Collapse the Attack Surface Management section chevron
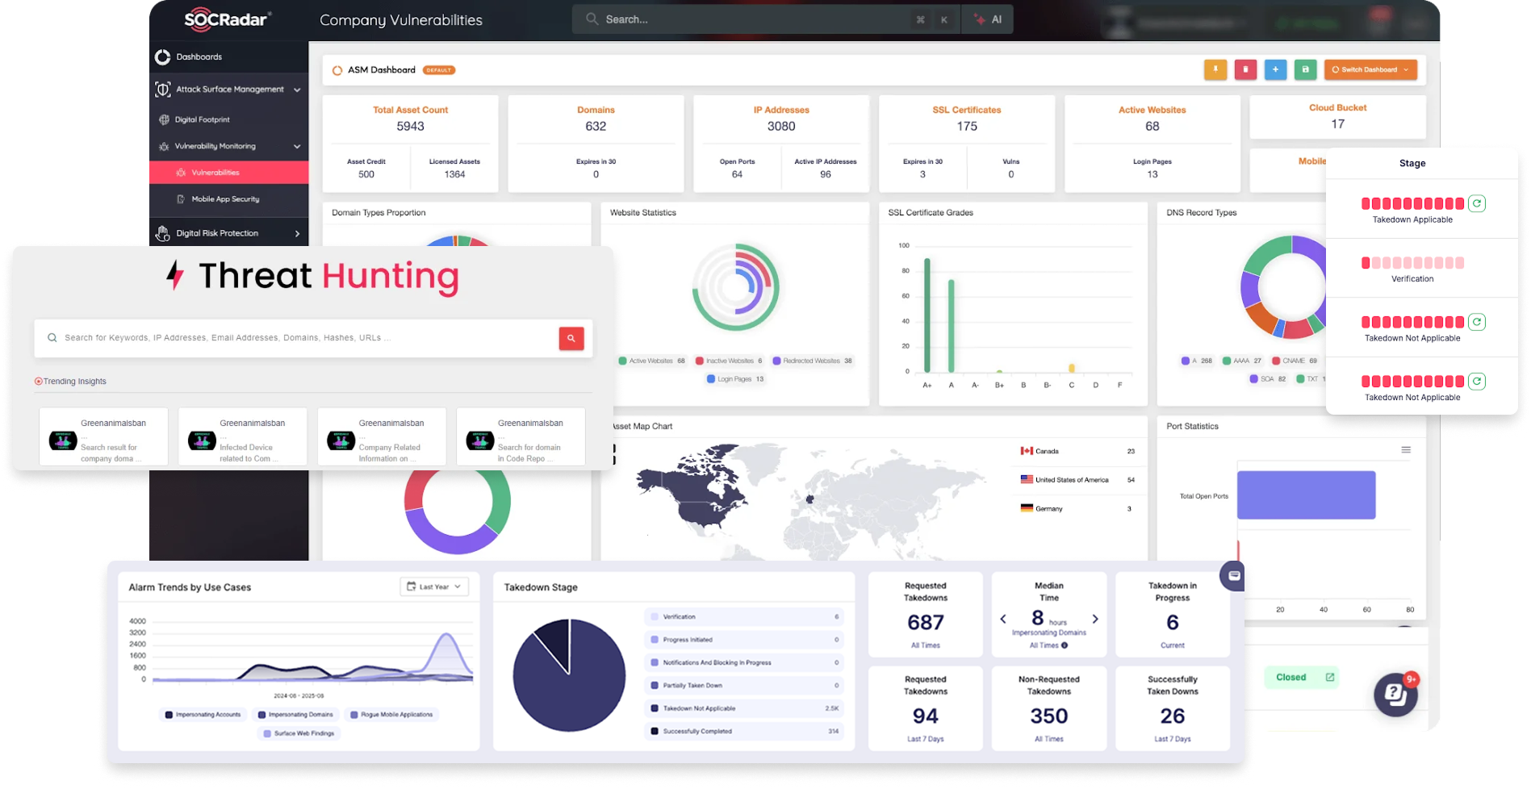The width and height of the screenshot is (1531, 789). [297, 90]
